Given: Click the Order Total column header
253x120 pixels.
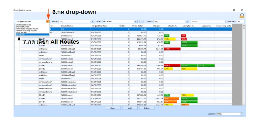Looking at the screenshot, I should (x=138, y=26).
